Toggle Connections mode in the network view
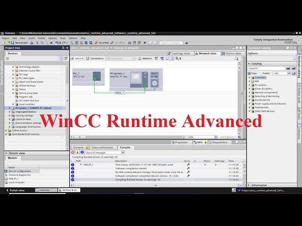Screen dimensions: 302x226 (95, 58)
